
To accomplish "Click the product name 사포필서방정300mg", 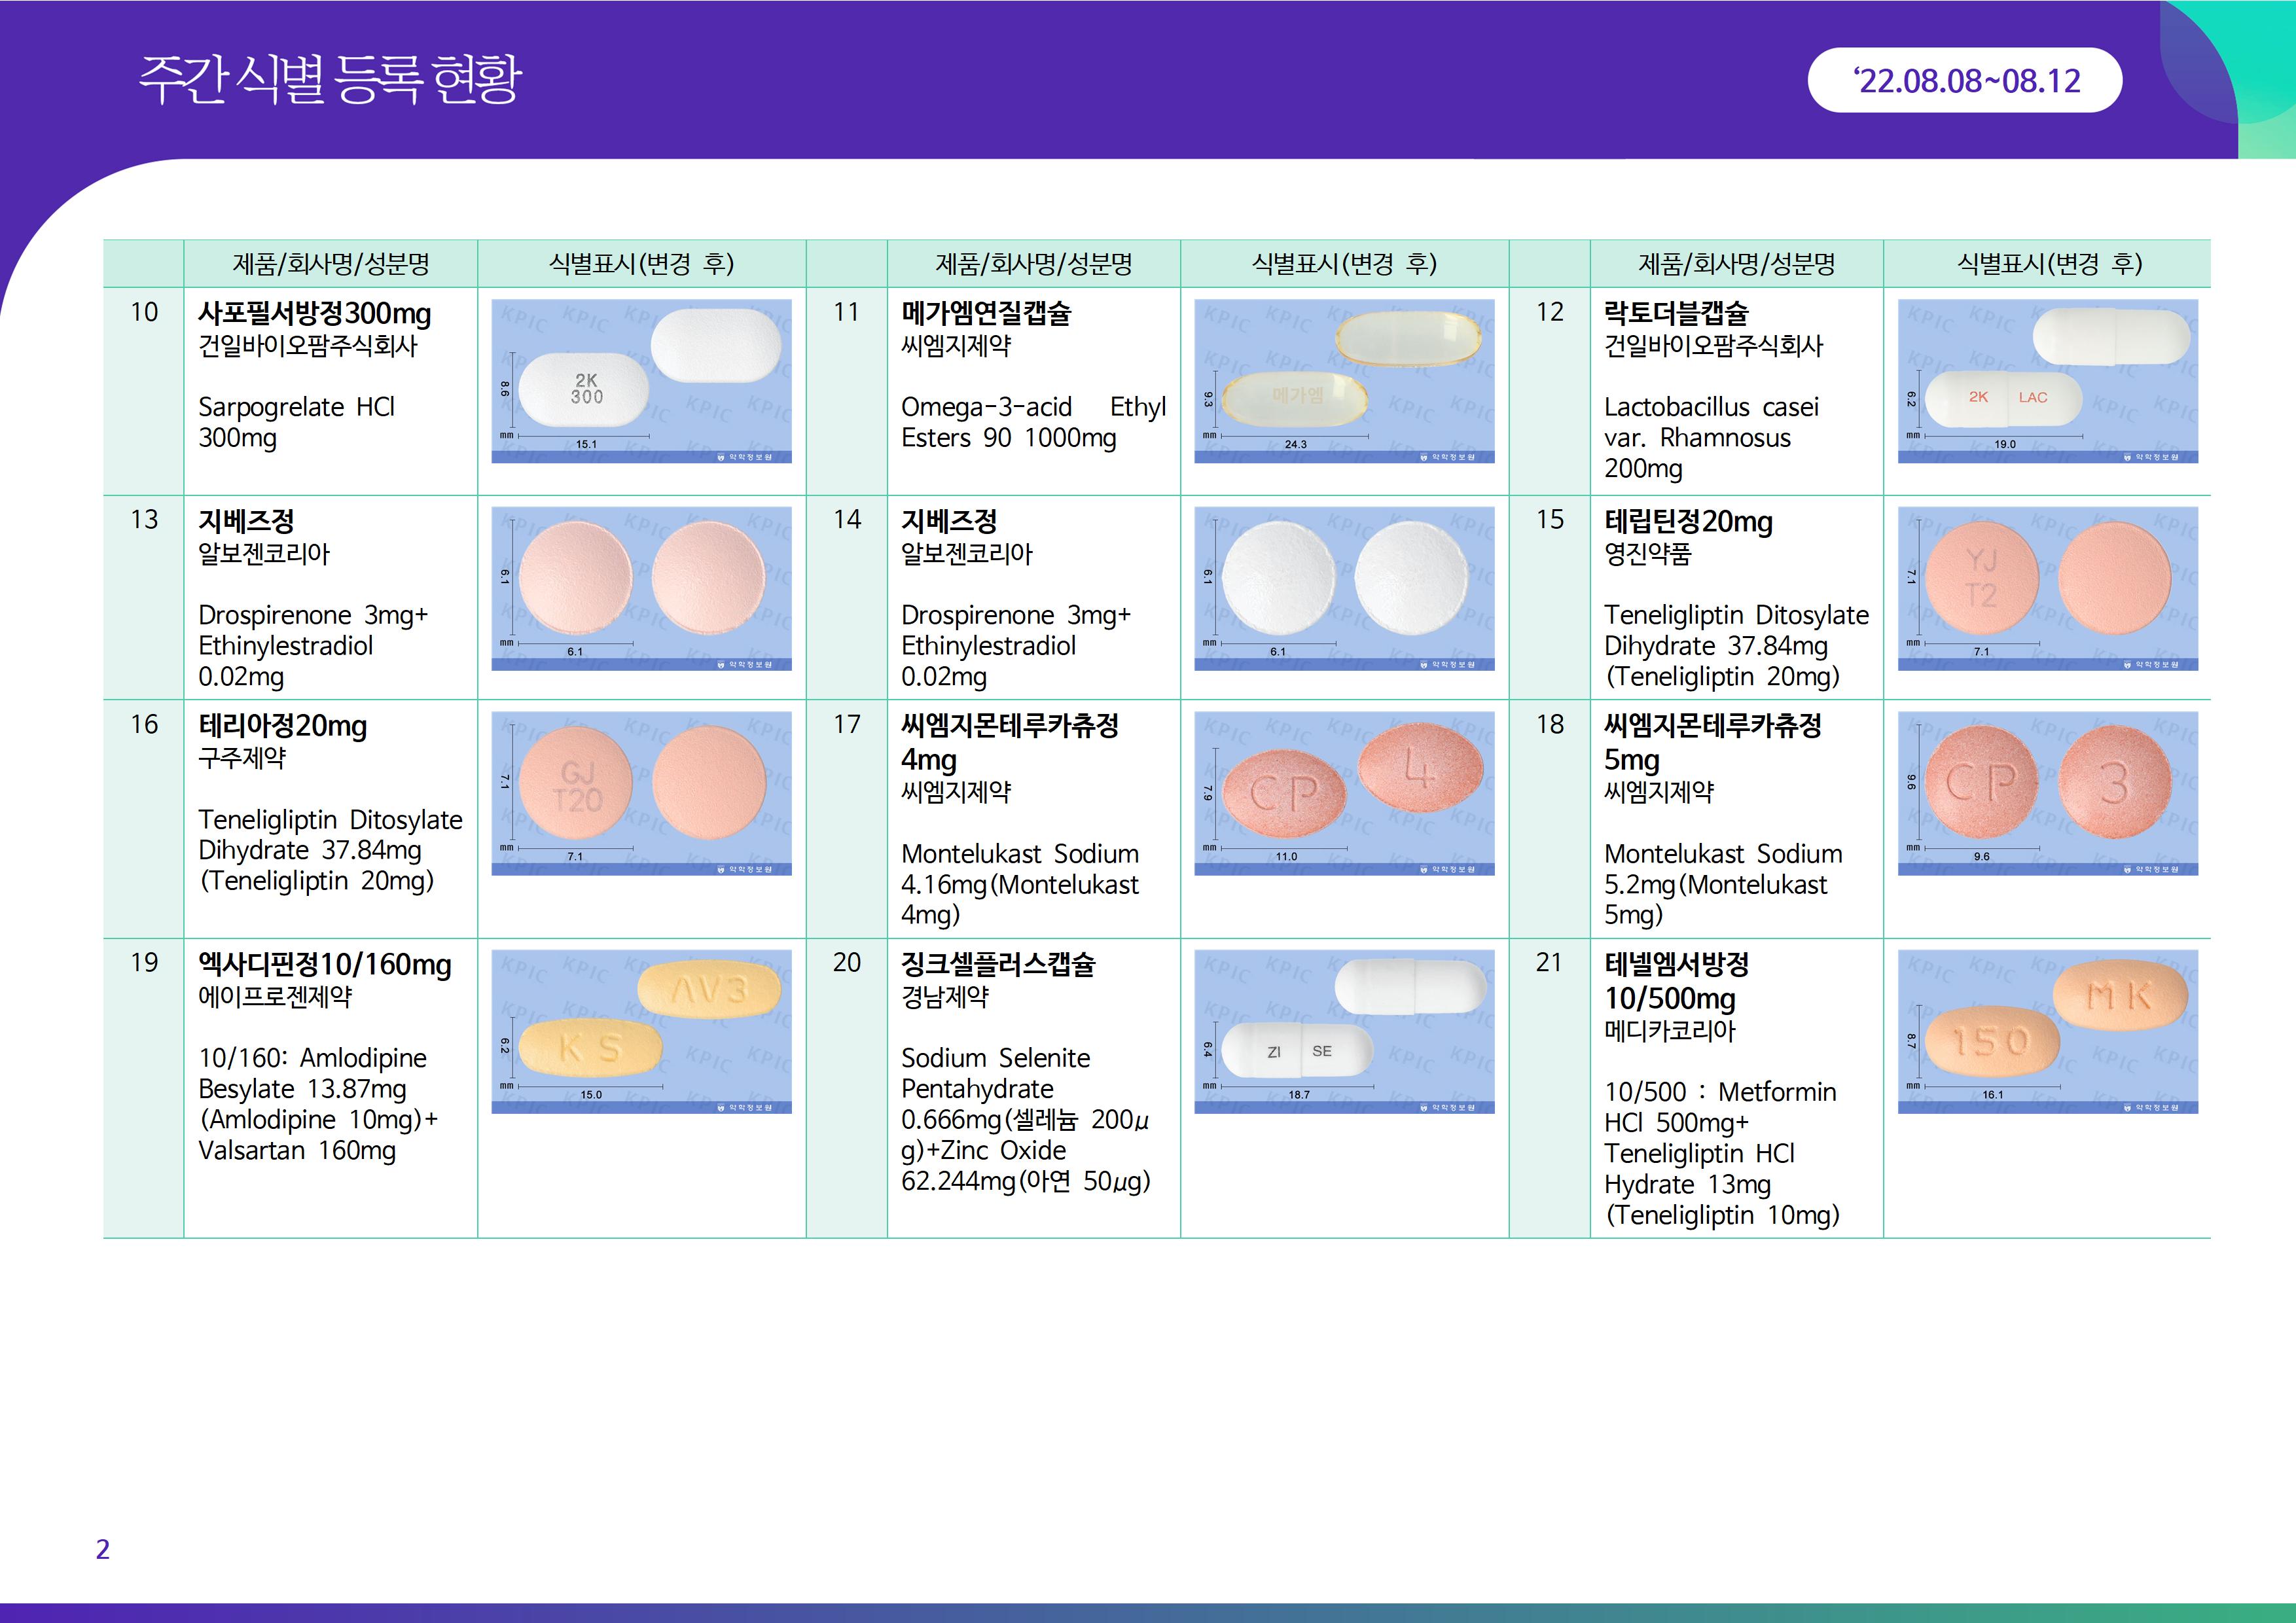I will (314, 314).
